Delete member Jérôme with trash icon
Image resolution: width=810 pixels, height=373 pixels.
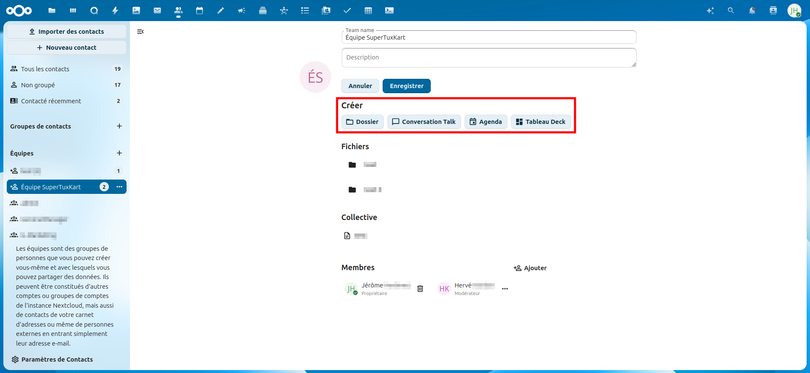coord(420,289)
